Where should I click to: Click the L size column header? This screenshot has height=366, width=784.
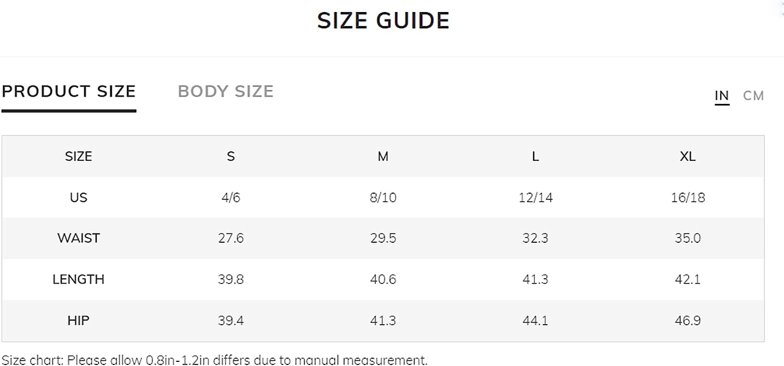point(535,156)
